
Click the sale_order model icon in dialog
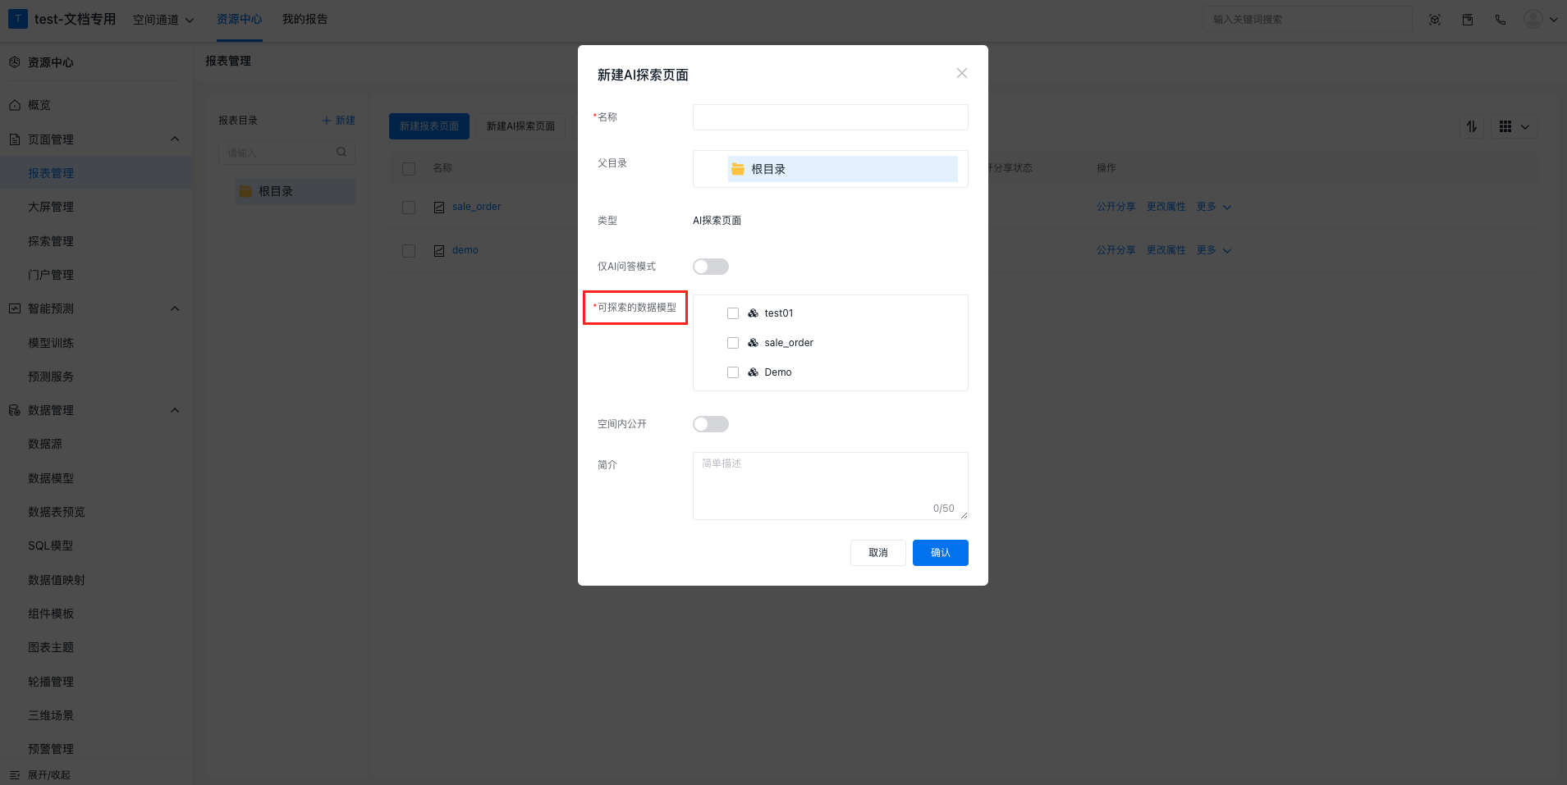[753, 343]
